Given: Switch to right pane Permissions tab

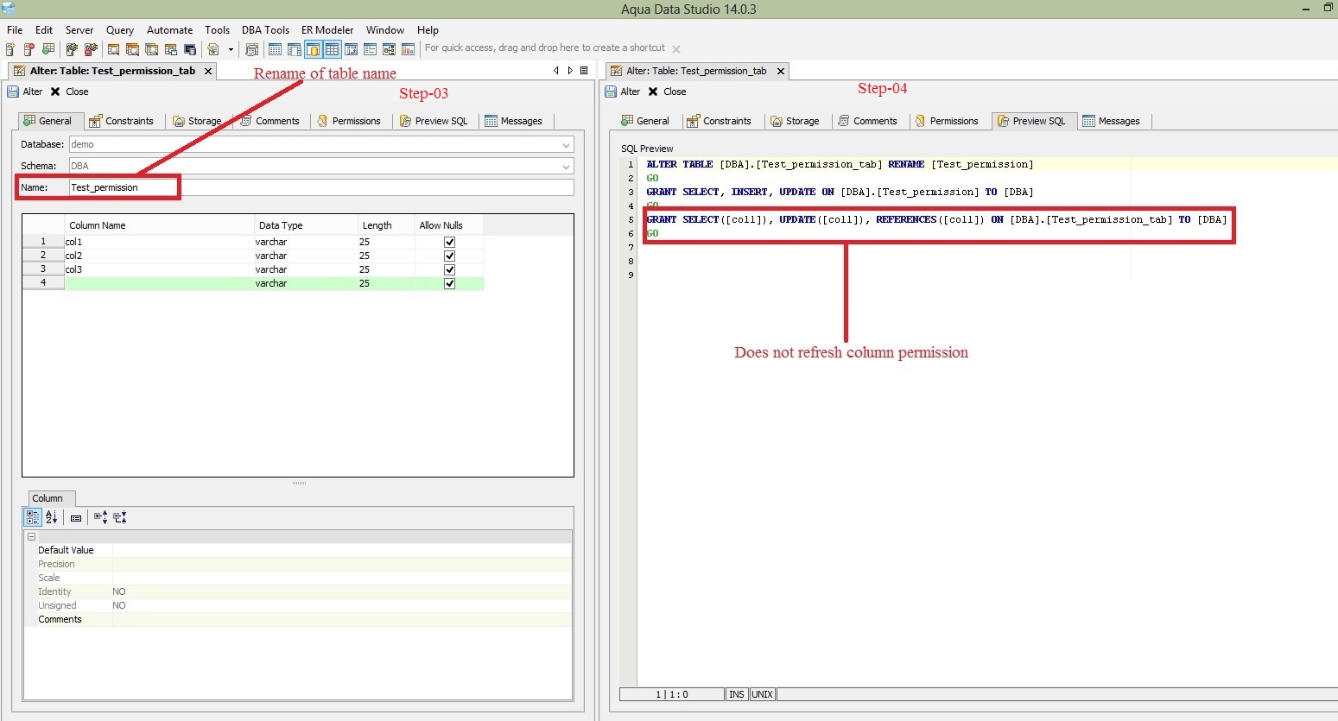Looking at the screenshot, I should pos(947,121).
